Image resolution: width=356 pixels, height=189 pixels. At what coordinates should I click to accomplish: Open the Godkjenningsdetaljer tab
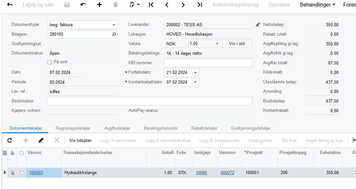coord(251,128)
